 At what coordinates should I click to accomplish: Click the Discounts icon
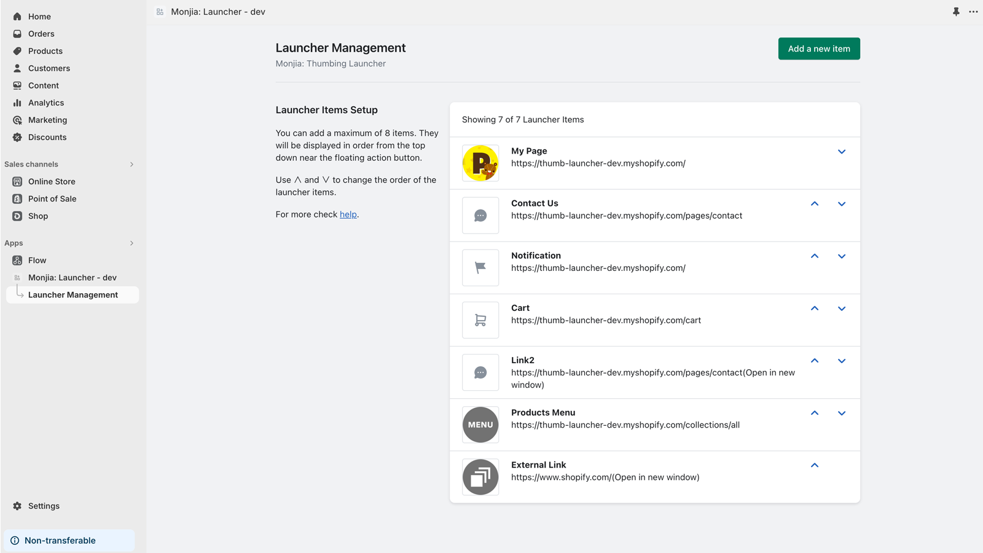point(17,137)
